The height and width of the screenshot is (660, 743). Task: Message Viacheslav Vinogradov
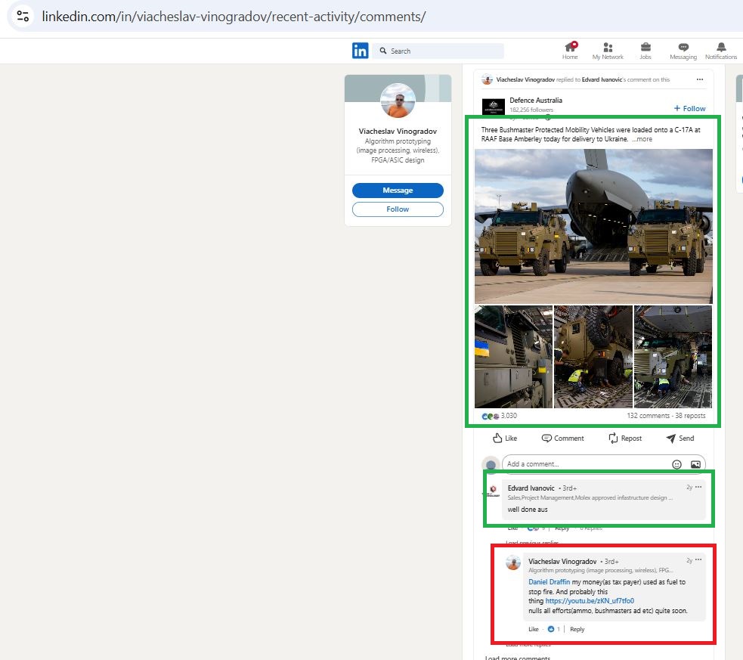[x=398, y=190]
